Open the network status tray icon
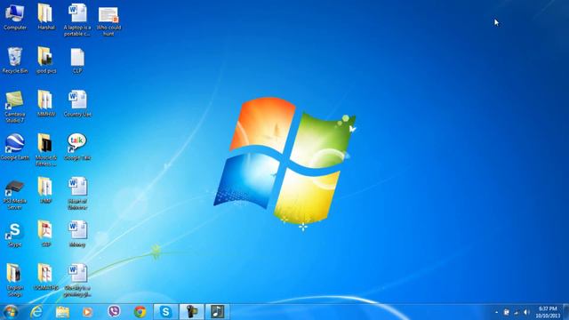The height and width of the screenshot is (320, 569). [517, 312]
